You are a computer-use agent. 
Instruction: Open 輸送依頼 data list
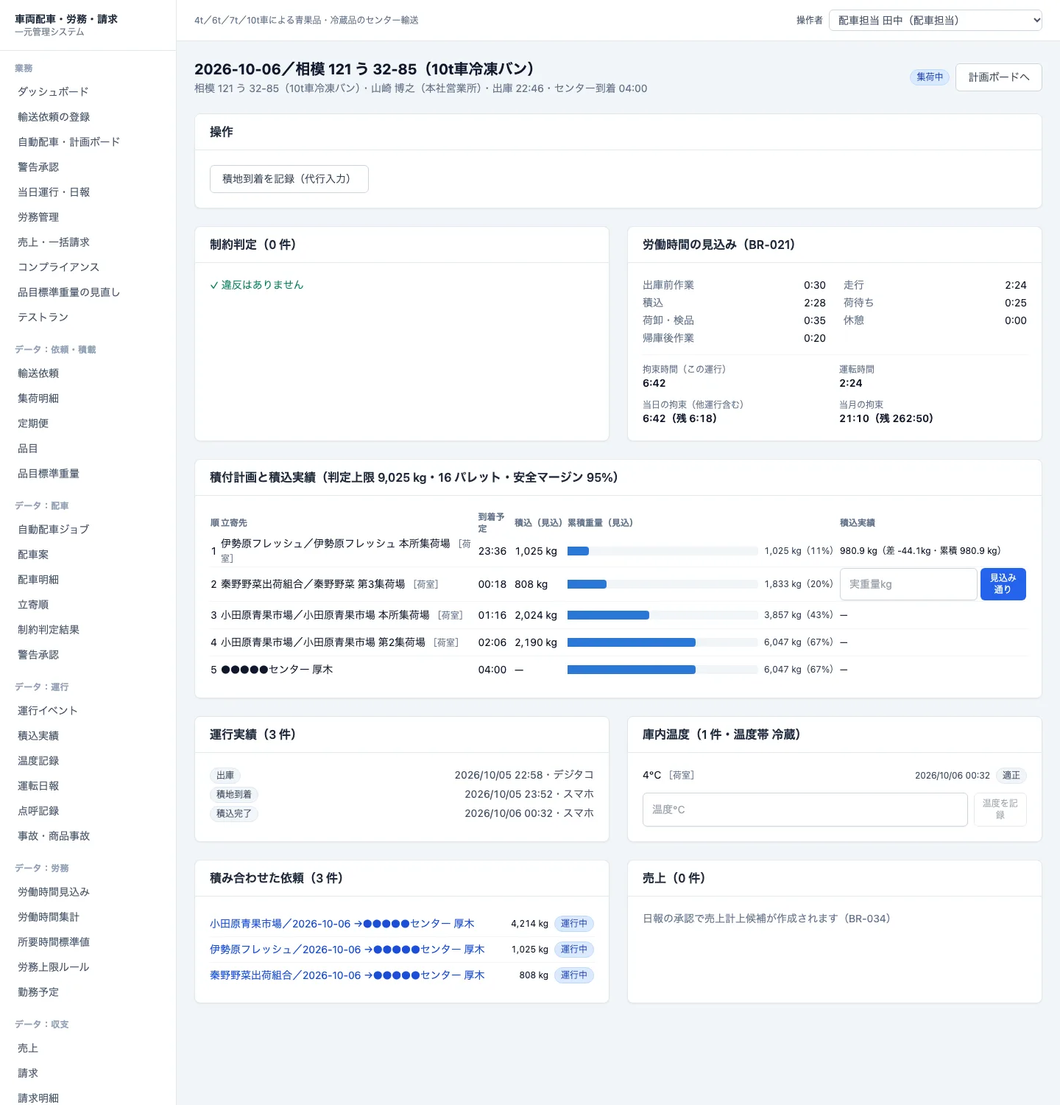tap(38, 373)
